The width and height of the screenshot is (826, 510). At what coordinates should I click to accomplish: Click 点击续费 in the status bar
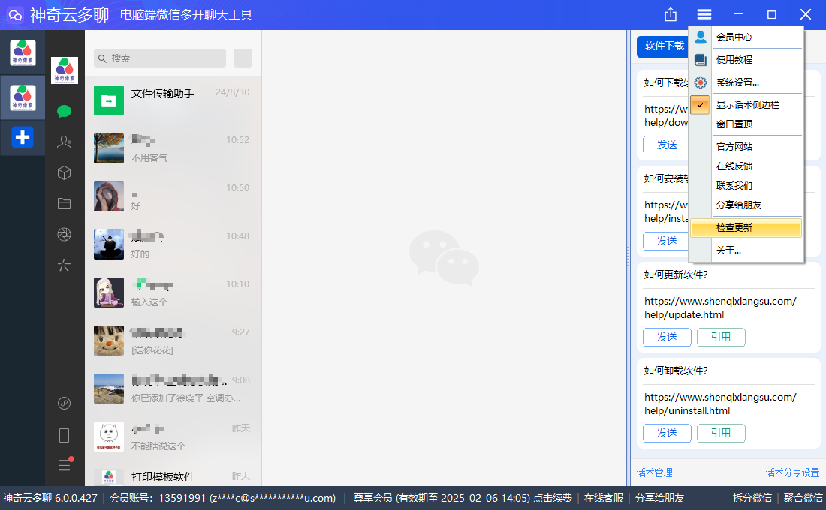tap(554, 497)
